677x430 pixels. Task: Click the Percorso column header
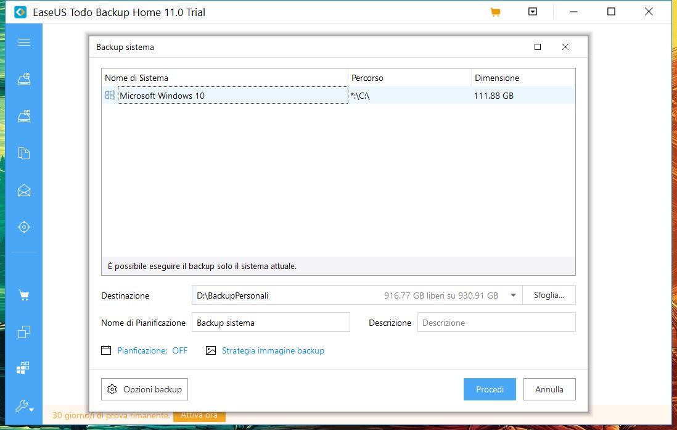[x=409, y=78]
